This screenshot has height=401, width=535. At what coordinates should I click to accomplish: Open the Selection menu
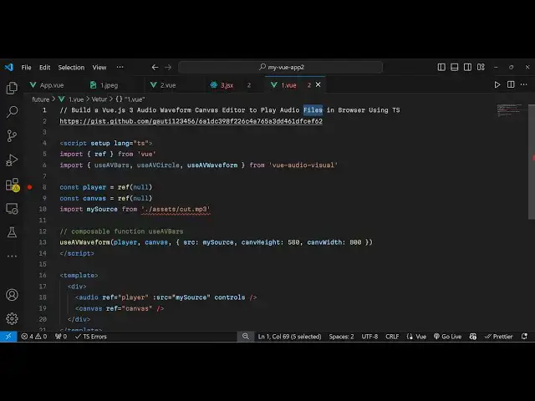pyautogui.click(x=71, y=68)
